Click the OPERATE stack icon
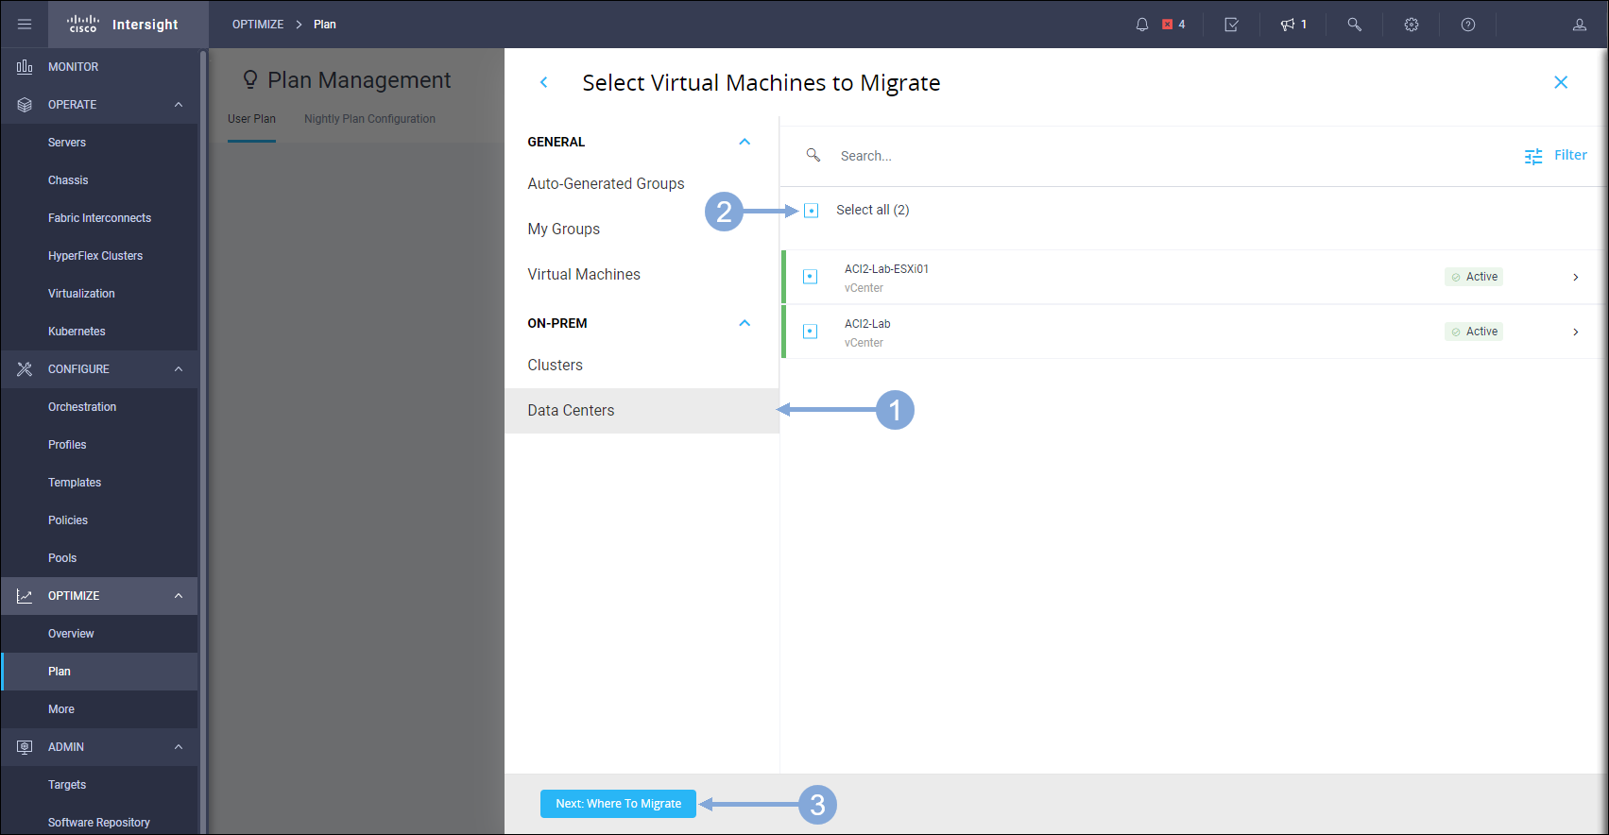1609x835 pixels. (x=25, y=105)
